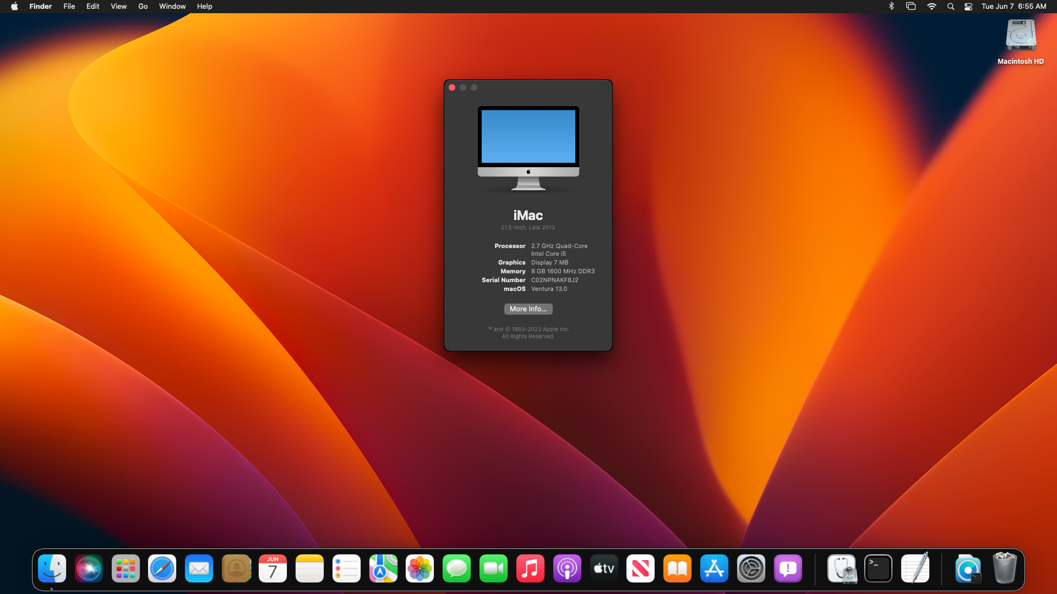
Task: Click the Bluetooth menu bar icon
Action: coord(891,7)
